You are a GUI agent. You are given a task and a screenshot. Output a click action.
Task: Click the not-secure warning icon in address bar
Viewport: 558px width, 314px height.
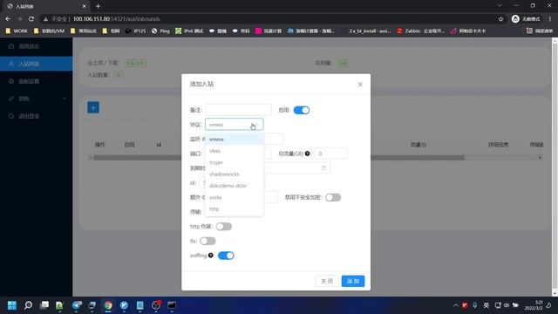pos(45,19)
